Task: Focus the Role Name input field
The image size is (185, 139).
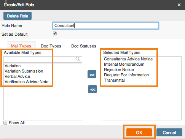Action: pyautogui.click(x=105, y=25)
